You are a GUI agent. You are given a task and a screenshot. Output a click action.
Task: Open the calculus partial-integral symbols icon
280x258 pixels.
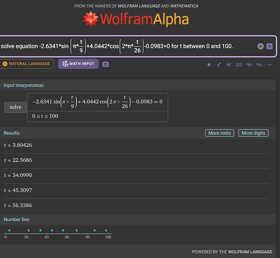click(229, 64)
